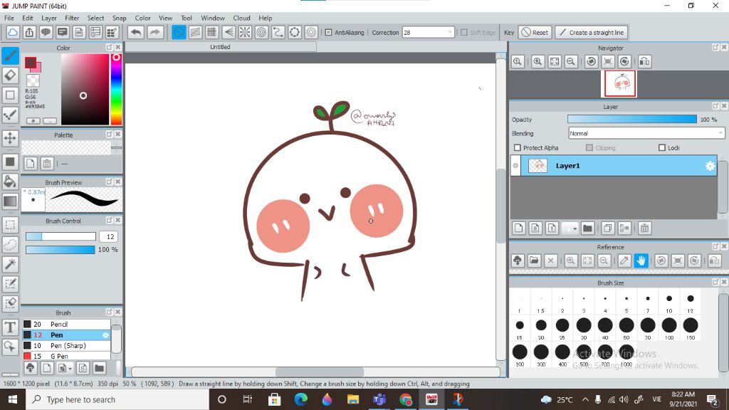Activate the rectangular Select tool

tap(10, 225)
